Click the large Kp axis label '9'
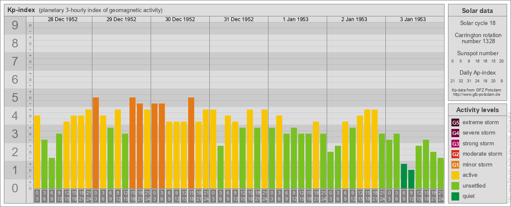The height and width of the screenshot is (207, 511). (x=15, y=25)
